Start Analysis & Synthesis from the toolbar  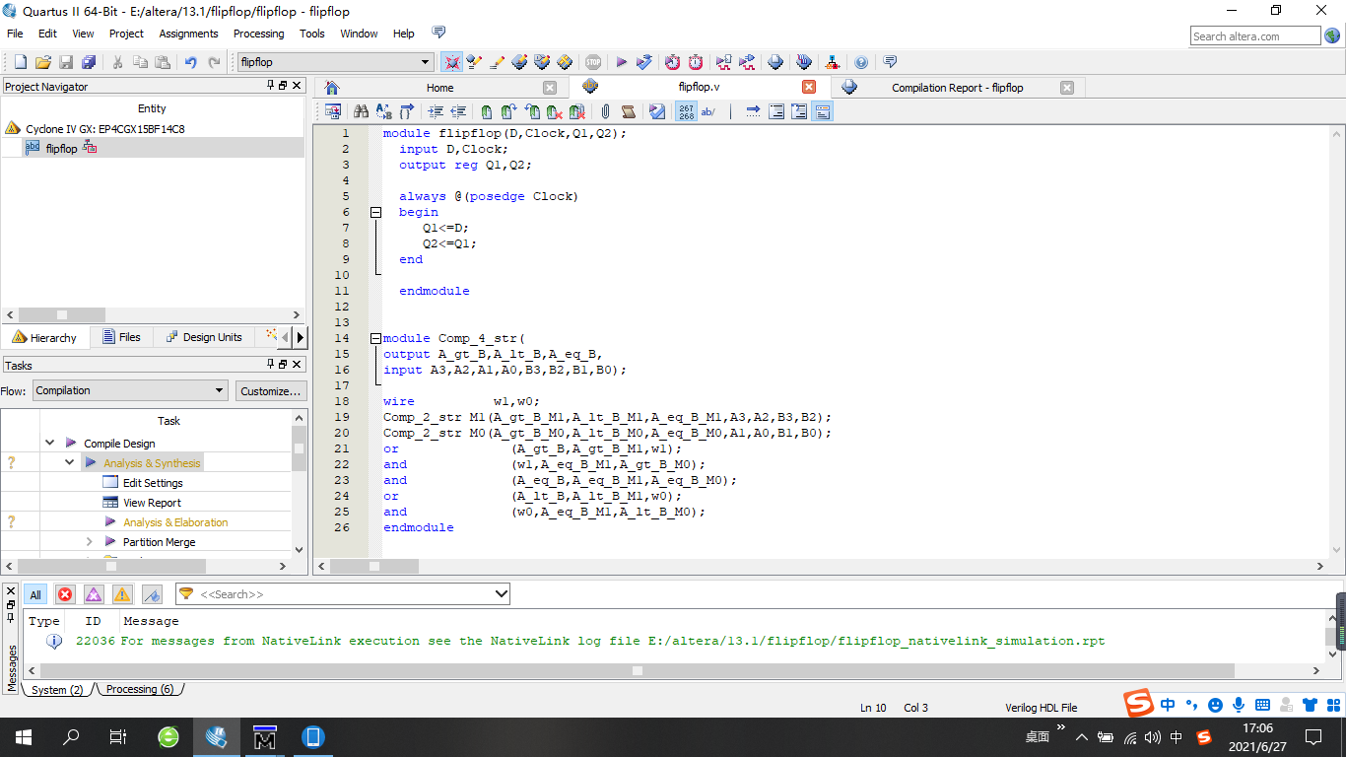(x=644, y=62)
